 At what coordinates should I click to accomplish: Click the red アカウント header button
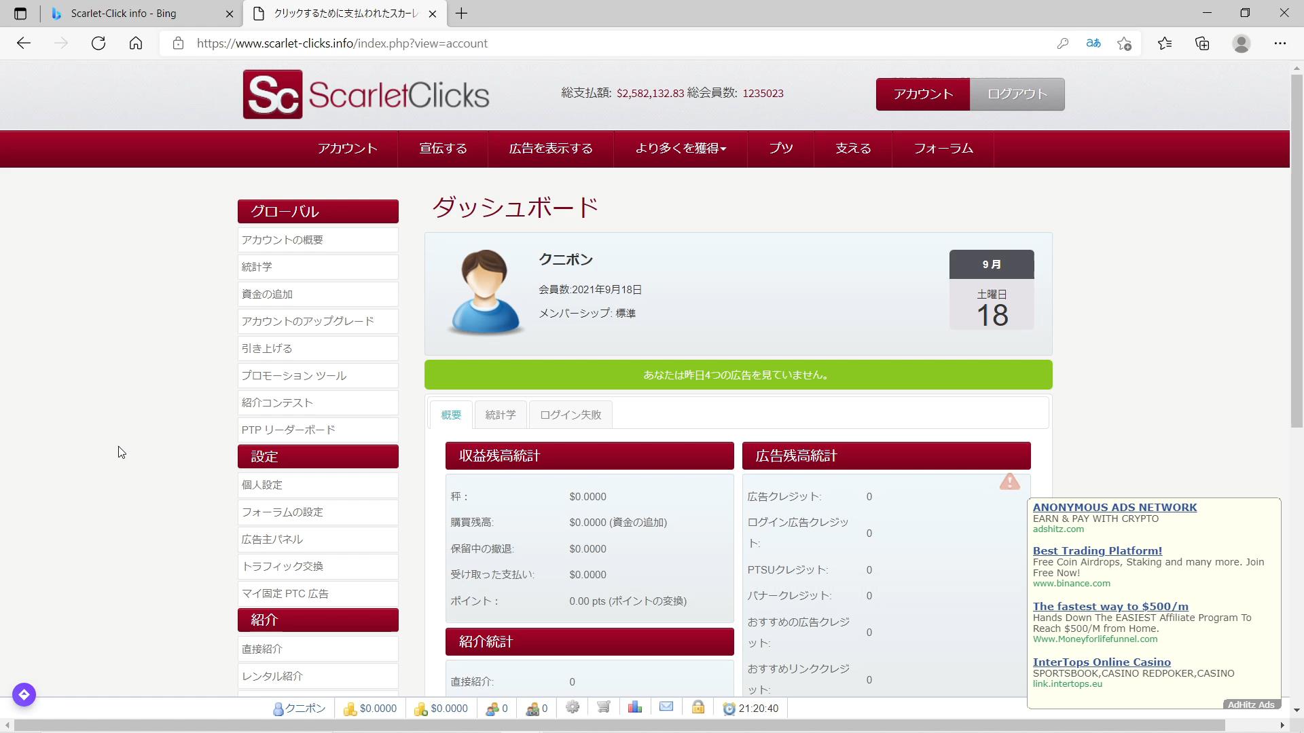[923, 94]
